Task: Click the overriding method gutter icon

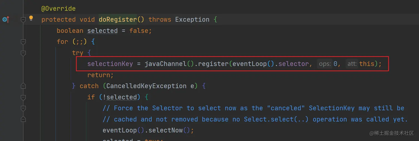Action: (x=6, y=20)
